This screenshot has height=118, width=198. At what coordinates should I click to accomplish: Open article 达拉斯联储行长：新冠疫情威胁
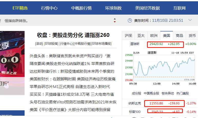tap(72, 71)
